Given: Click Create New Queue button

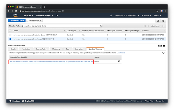Looking at the screenshot, I should tap(17, 21).
